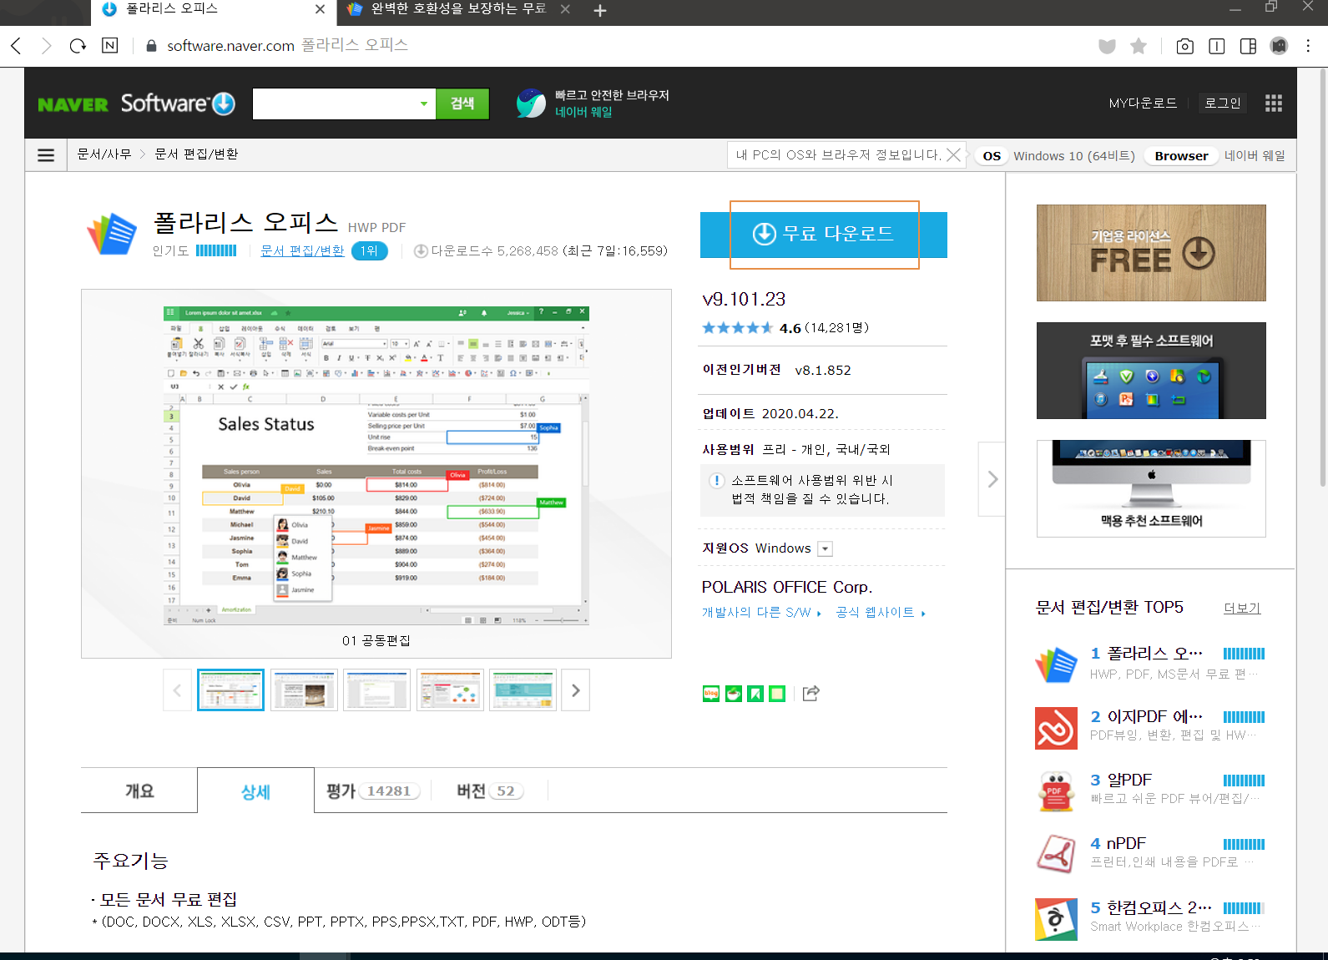This screenshot has height=960, width=1328.
Task: Open the hamburger category menu
Action: 46,155
